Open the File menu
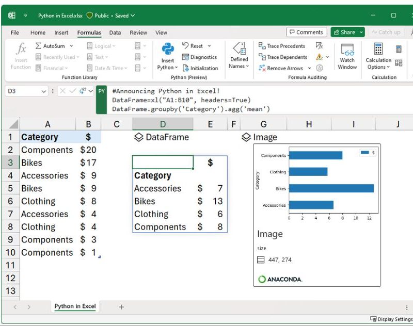Viewport: 413px width, 326px height. point(15,32)
